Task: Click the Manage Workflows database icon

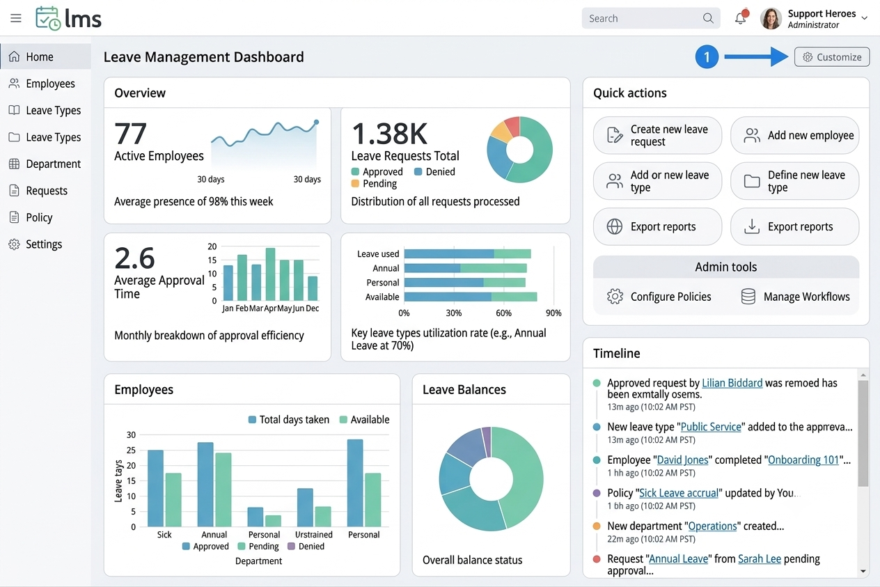Action: tap(748, 297)
